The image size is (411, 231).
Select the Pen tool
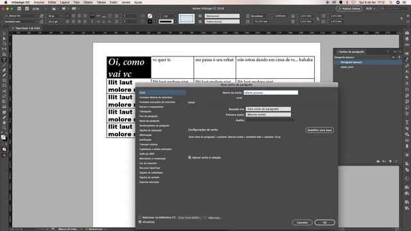tap(4, 70)
